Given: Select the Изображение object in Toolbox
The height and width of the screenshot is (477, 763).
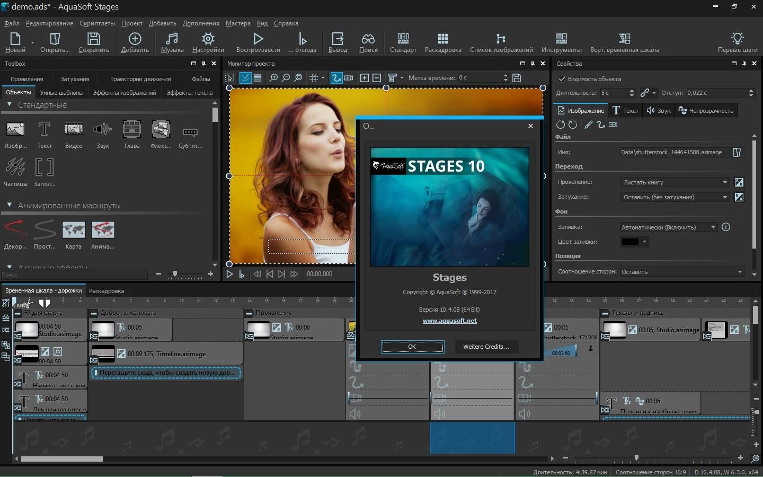Looking at the screenshot, I should click(x=15, y=135).
